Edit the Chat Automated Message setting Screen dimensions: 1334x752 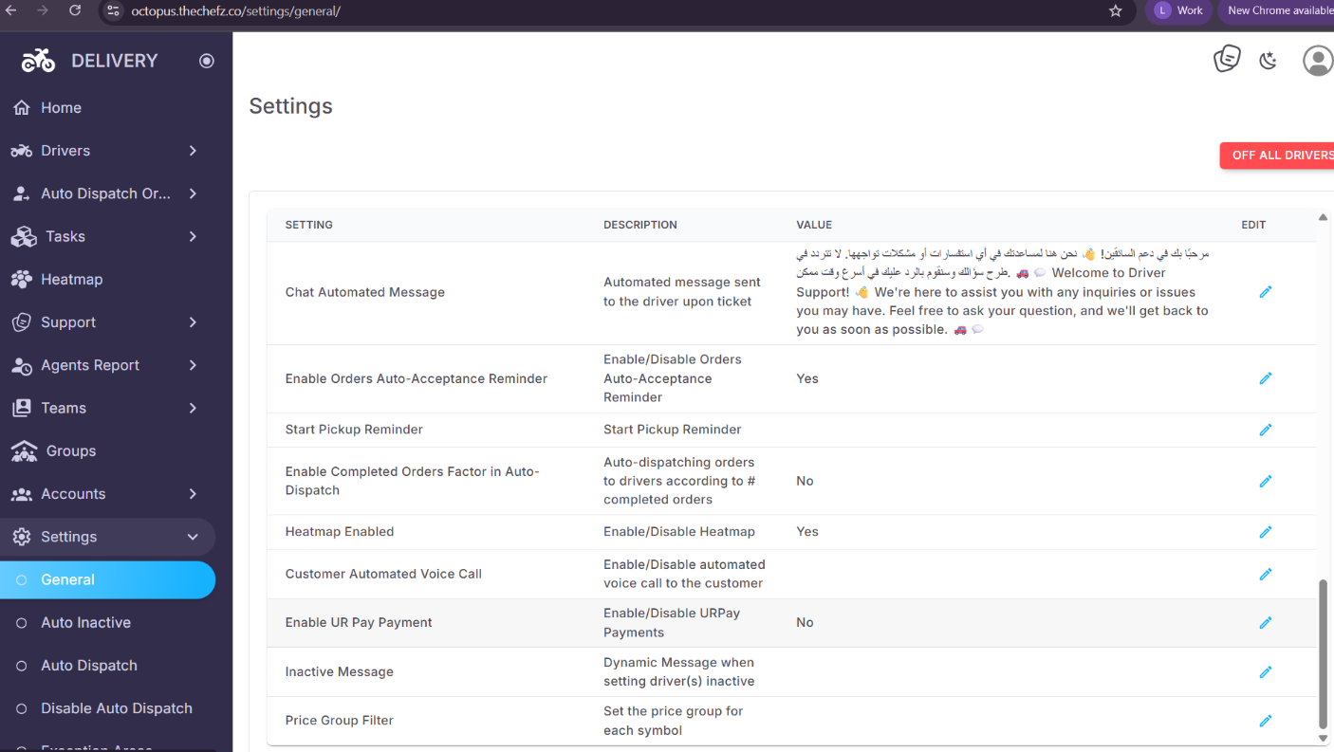click(x=1265, y=292)
